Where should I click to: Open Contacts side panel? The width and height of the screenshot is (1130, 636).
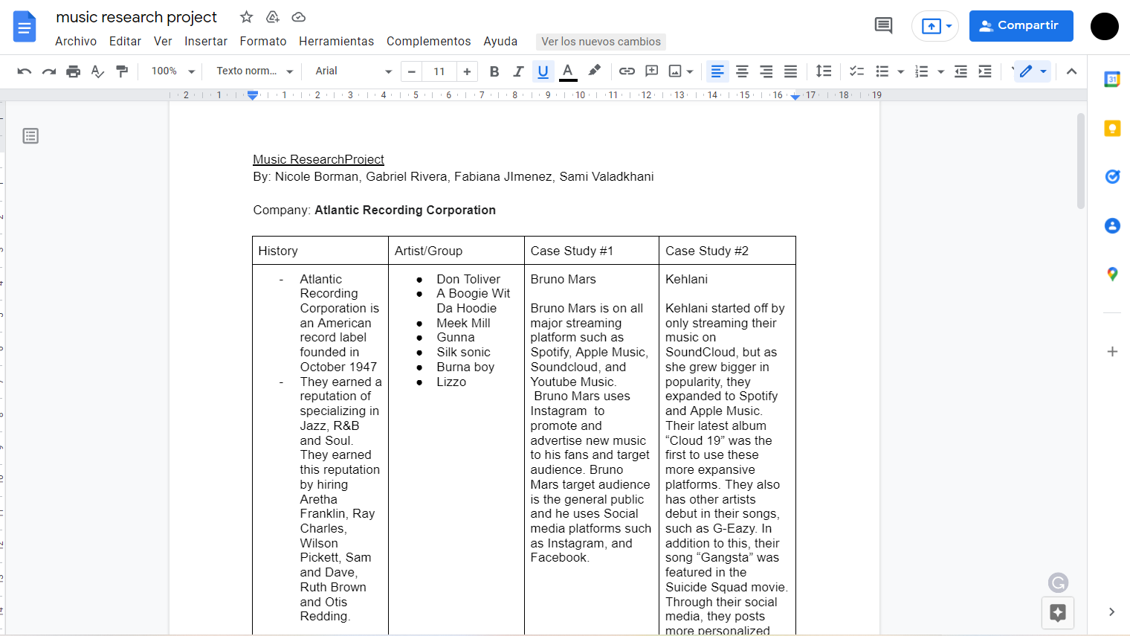point(1112,225)
